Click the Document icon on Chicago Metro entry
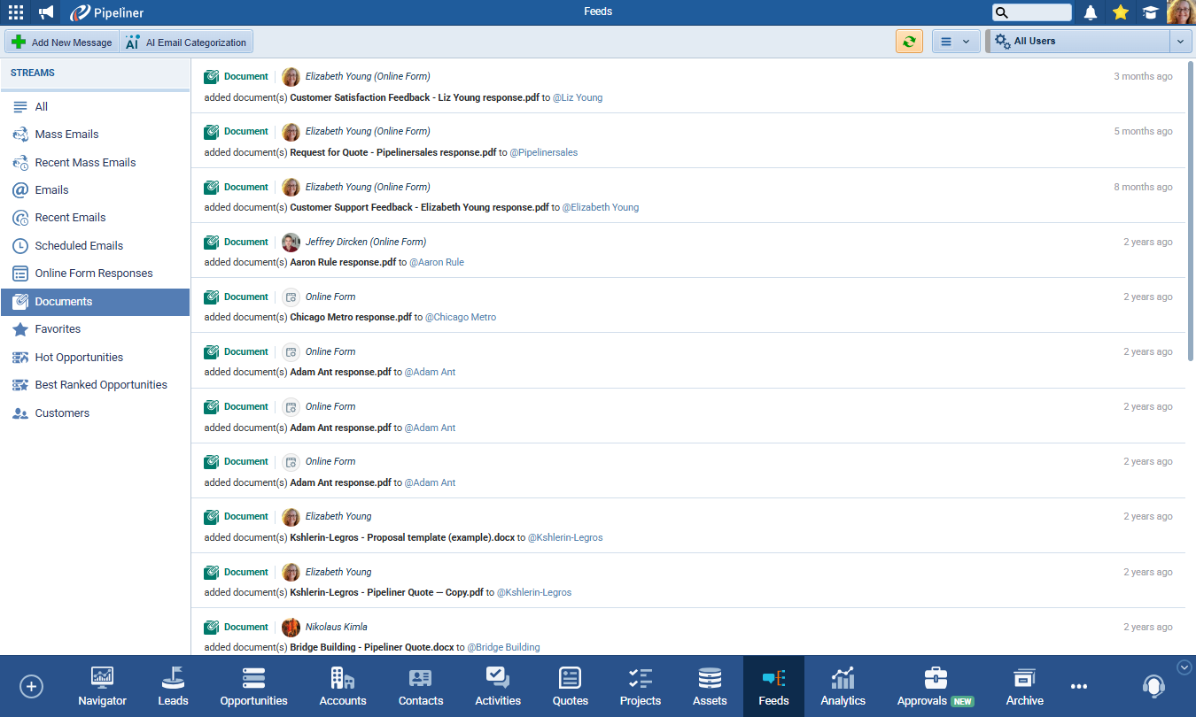1196x717 pixels. 211,297
